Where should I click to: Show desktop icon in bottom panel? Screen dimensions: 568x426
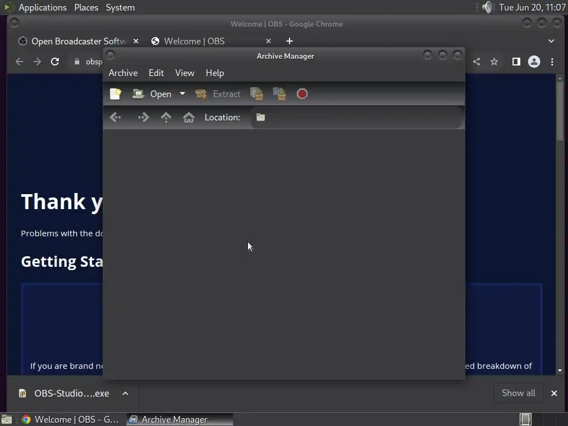pos(7,419)
